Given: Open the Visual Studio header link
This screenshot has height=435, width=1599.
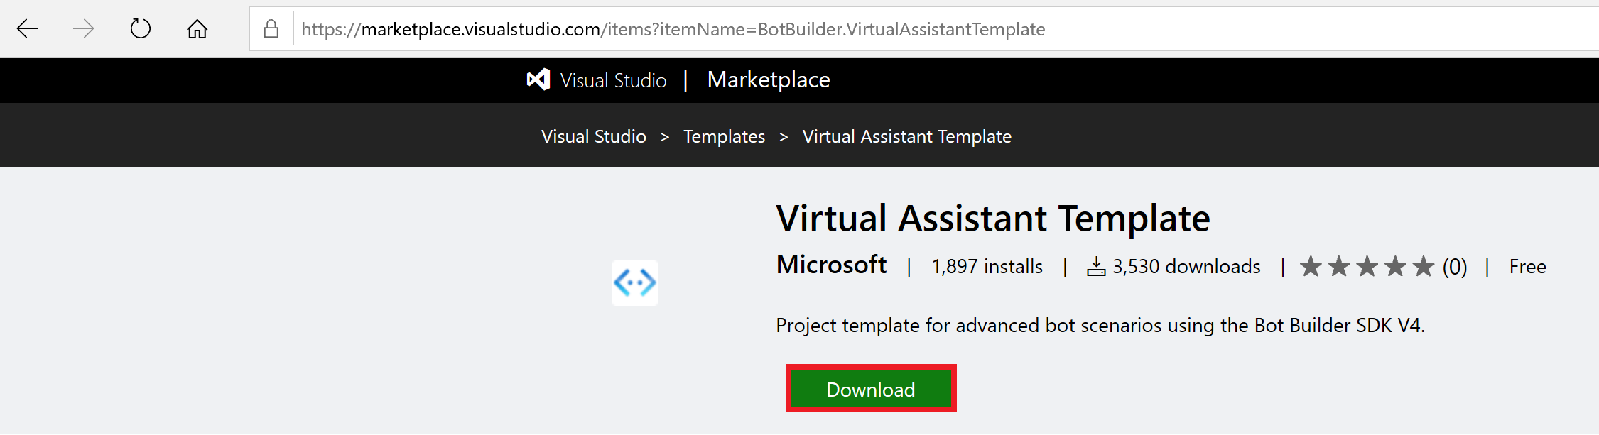Looking at the screenshot, I should [x=613, y=80].
